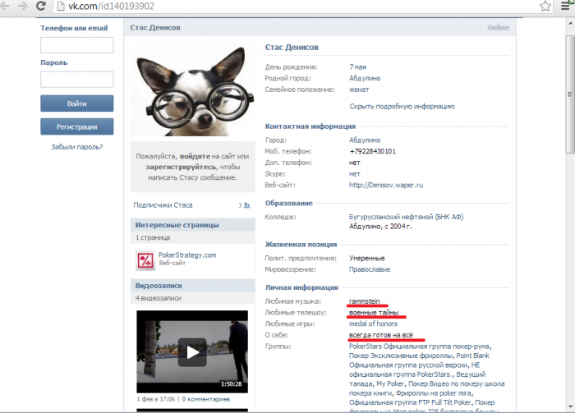Open Покер Эксклюзивные фрироллы group
The width and height of the screenshot is (575, 413).
(x=401, y=356)
